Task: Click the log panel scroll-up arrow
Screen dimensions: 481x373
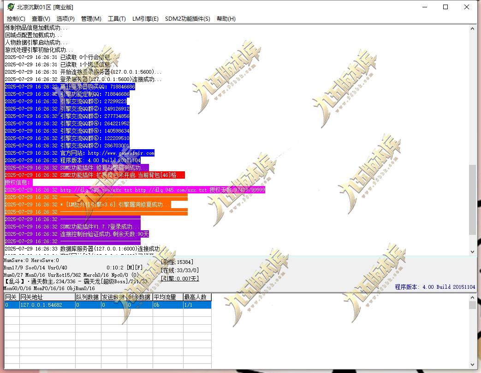Action: click(x=472, y=29)
